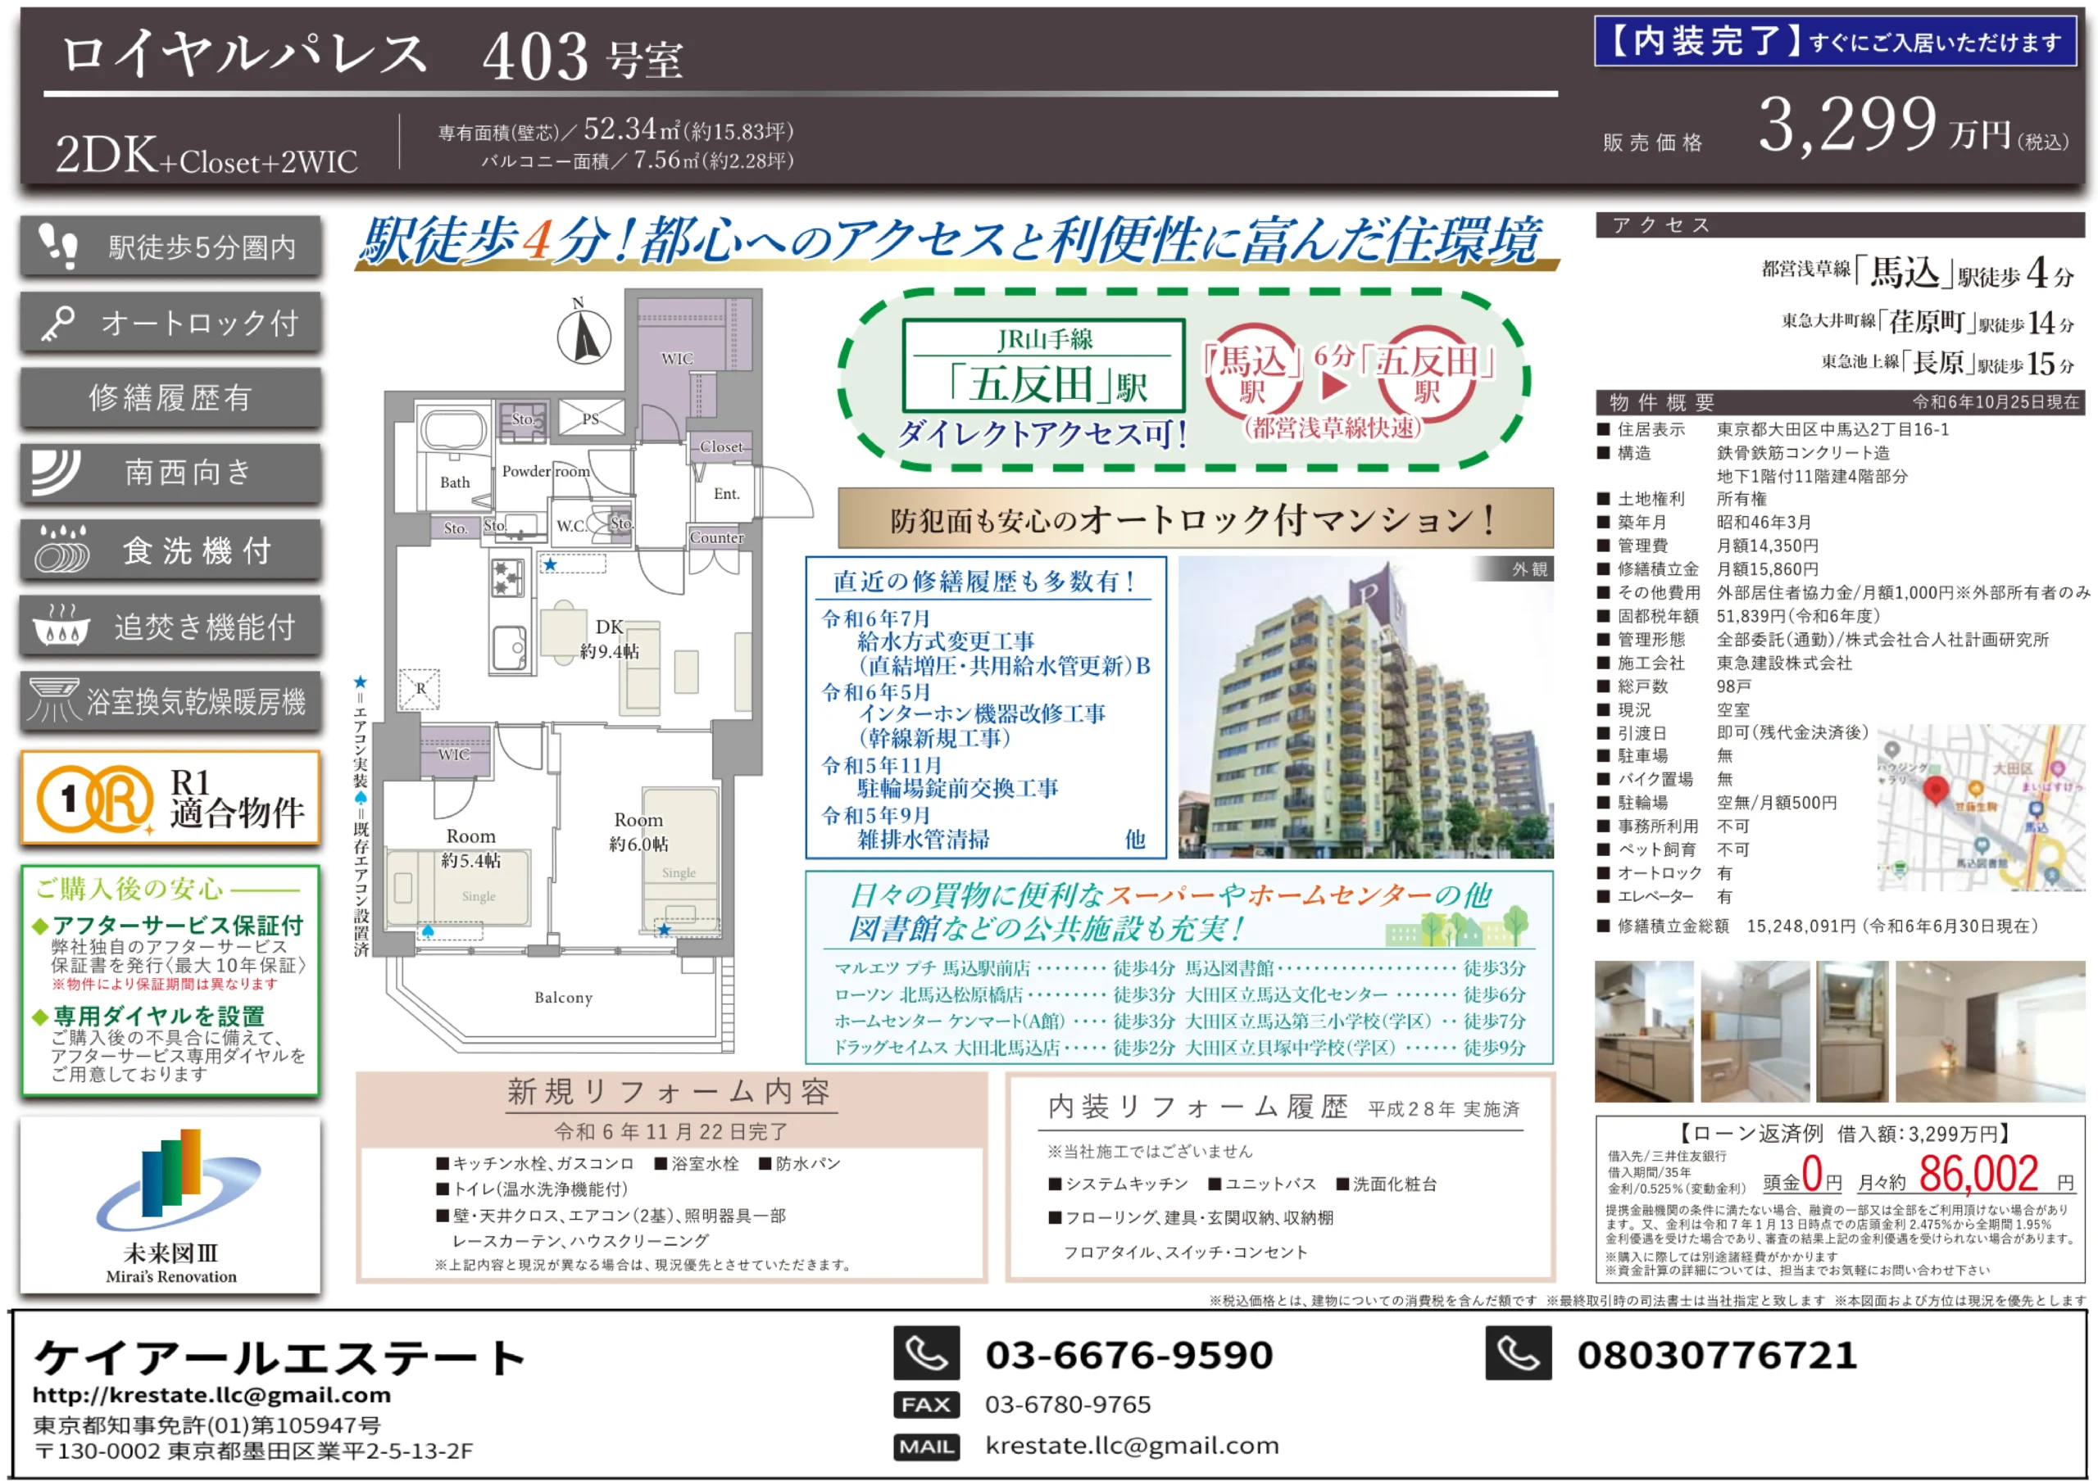This screenshot has height=1481, width=2098.
Task: Click the Balcony label on floor plan
Action: (x=564, y=998)
